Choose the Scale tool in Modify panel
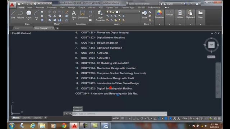Viewport: 230px width, 129px height. (x=55, y=20)
